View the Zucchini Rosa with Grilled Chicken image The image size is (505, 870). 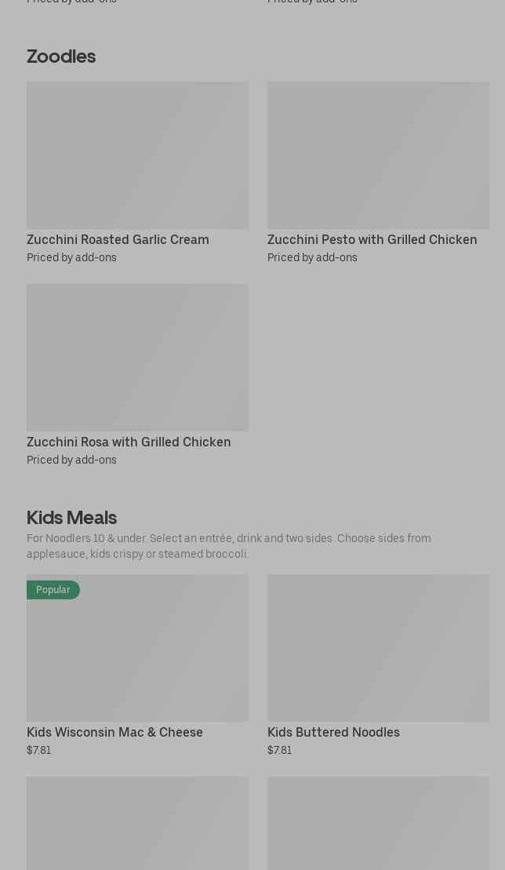pos(137,358)
